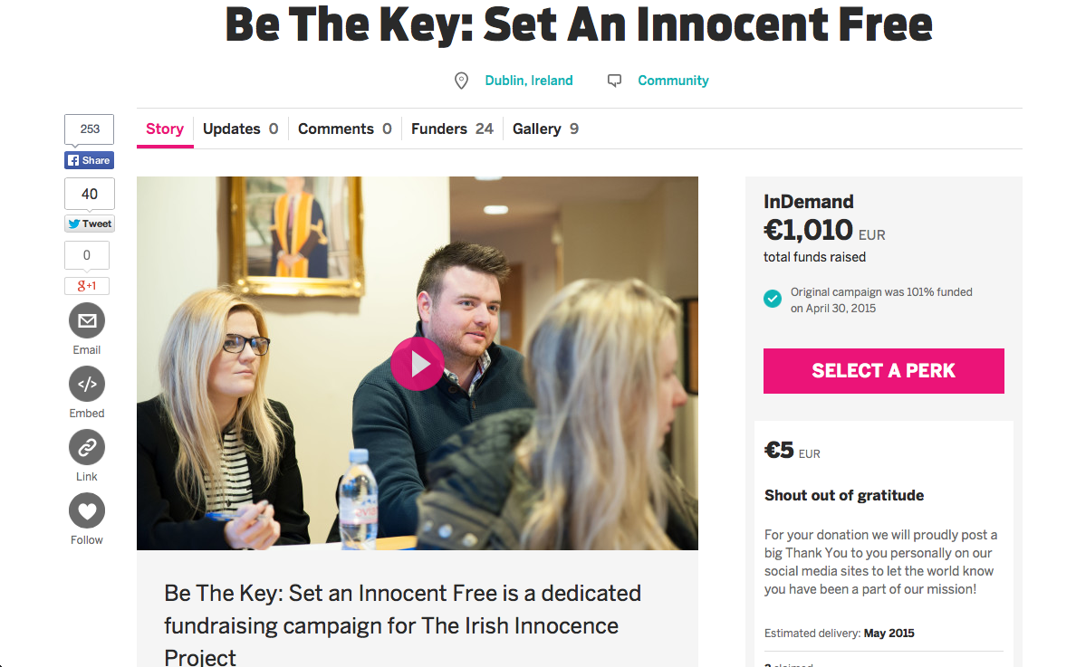
Task: View the Funders tab
Action: 452,129
